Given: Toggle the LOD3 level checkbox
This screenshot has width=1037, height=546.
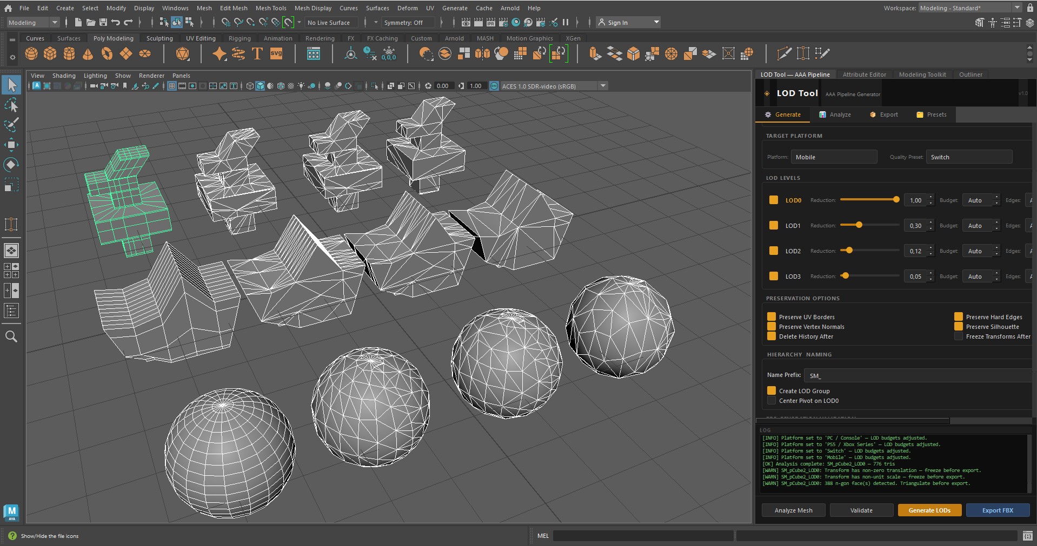Looking at the screenshot, I should pyautogui.click(x=774, y=276).
